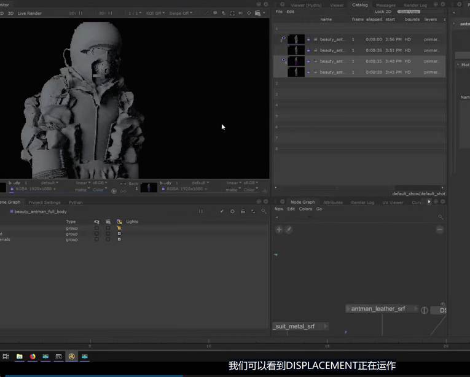The height and width of the screenshot is (377, 470).
Task: Click the search icon in Node Graph panel
Action: pyautogui.click(x=441, y=217)
